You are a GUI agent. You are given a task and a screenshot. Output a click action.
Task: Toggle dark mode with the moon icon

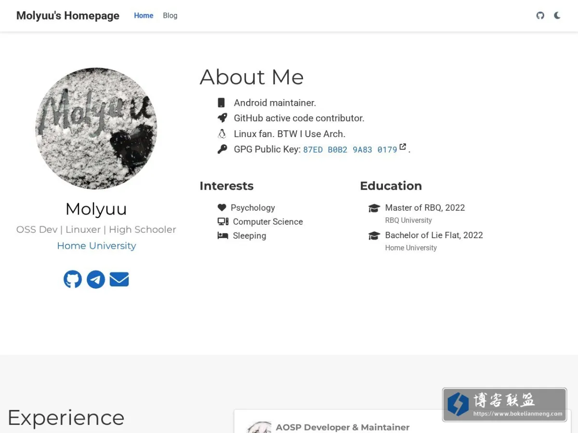[x=557, y=15]
